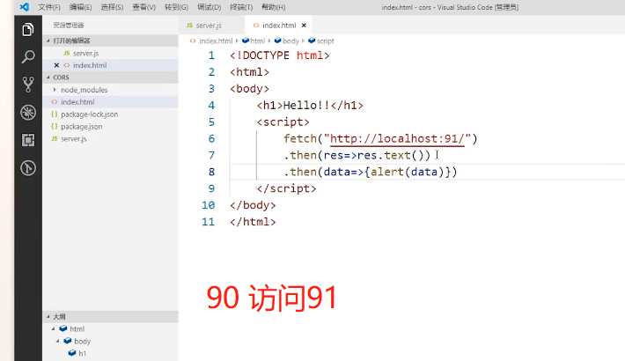
Task: Click the opening <script> tag
Action: pos(283,122)
